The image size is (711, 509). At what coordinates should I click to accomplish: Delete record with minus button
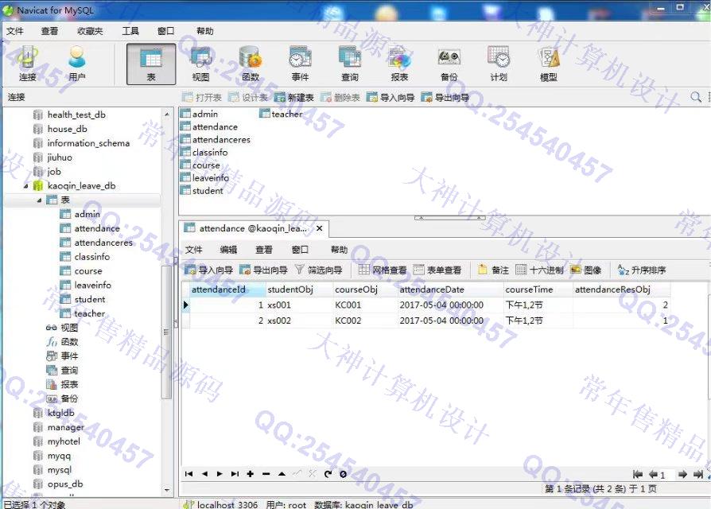266,474
